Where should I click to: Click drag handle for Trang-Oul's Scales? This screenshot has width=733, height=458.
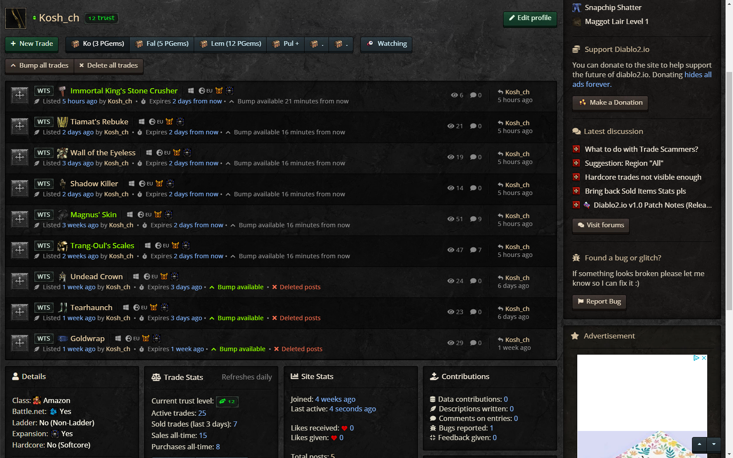tap(20, 250)
